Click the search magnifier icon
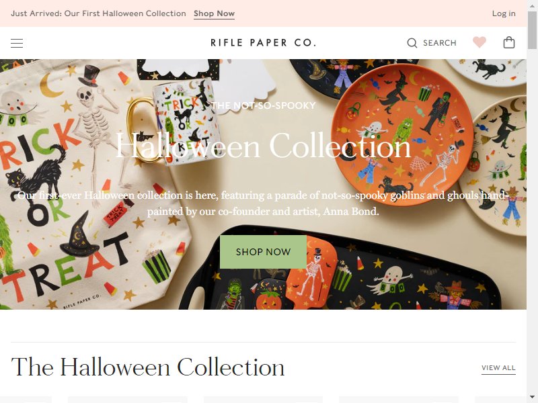The width and height of the screenshot is (538, 403). point(412,43)
